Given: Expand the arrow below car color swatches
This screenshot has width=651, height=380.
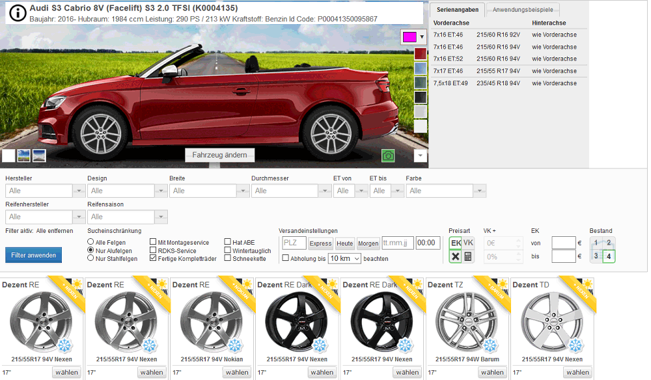Looking at the screenshot, I should [x=420, y=156].
